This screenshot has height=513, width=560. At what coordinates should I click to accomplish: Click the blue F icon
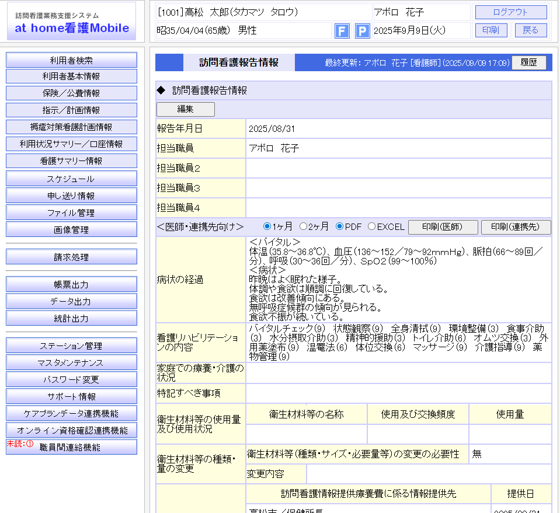tap(342, 31)
